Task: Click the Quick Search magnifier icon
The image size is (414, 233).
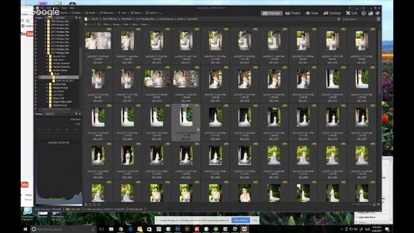Action: pyautogui.click(x=339, y=19)
